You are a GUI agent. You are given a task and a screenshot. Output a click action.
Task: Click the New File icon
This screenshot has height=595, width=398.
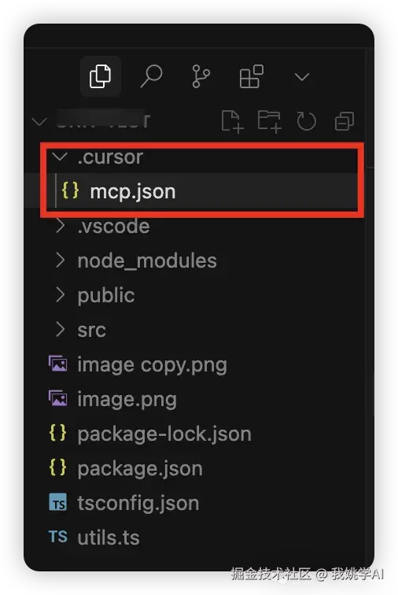pos(232,121)
